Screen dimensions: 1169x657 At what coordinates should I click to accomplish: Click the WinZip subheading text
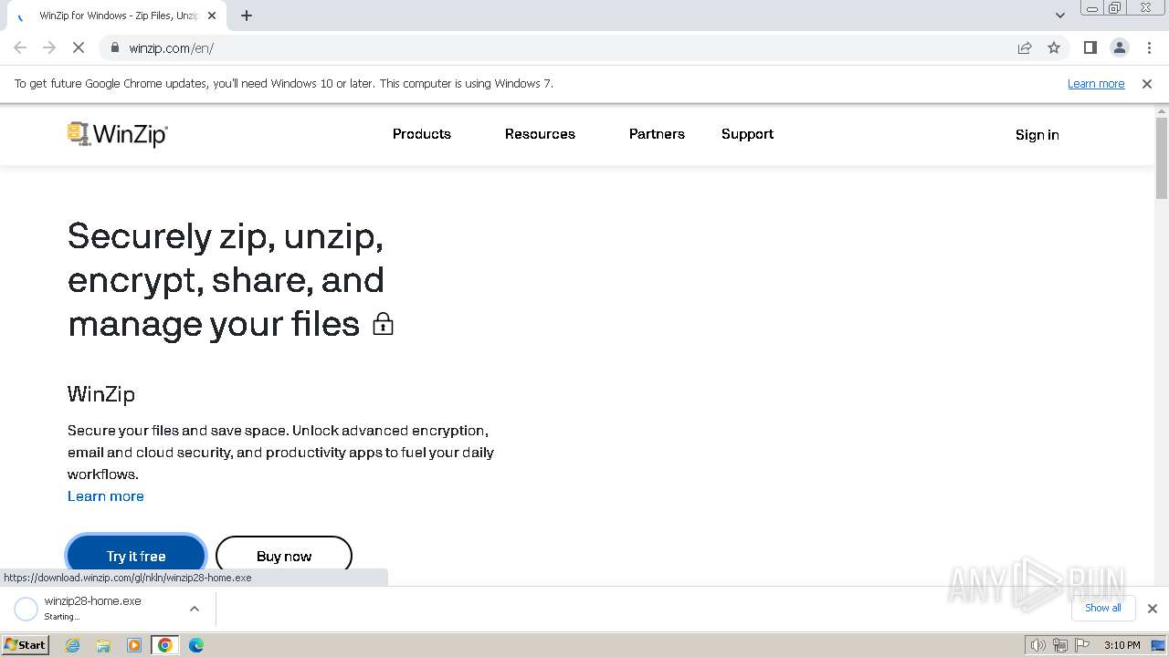101,394
